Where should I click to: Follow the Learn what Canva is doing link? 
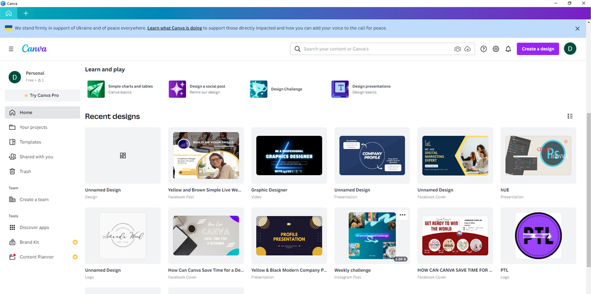tap(174, 28)
